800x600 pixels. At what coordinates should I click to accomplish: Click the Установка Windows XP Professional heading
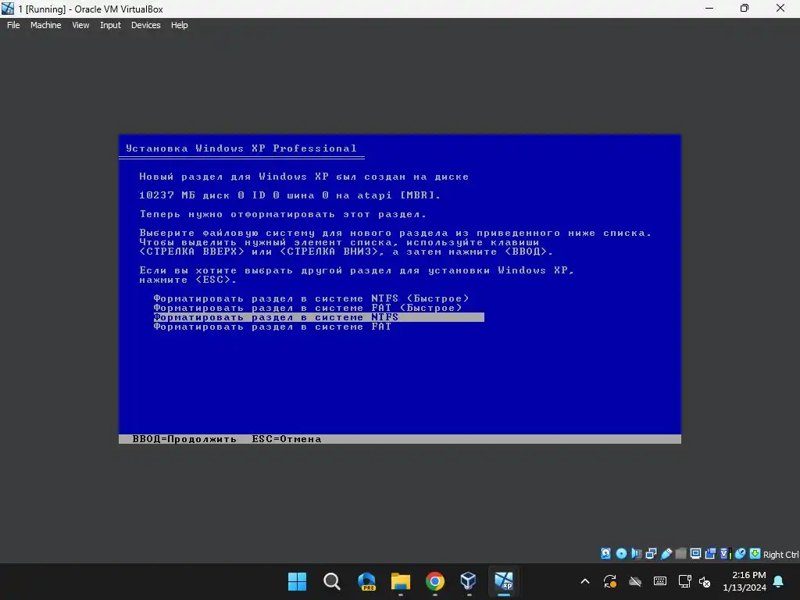241,148
